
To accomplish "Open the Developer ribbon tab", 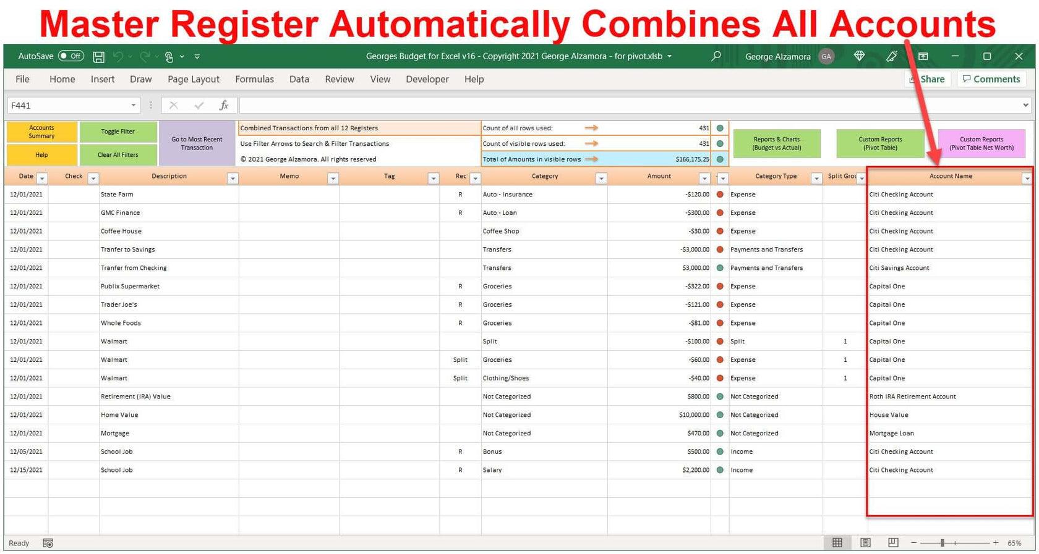I will point(427,79).
